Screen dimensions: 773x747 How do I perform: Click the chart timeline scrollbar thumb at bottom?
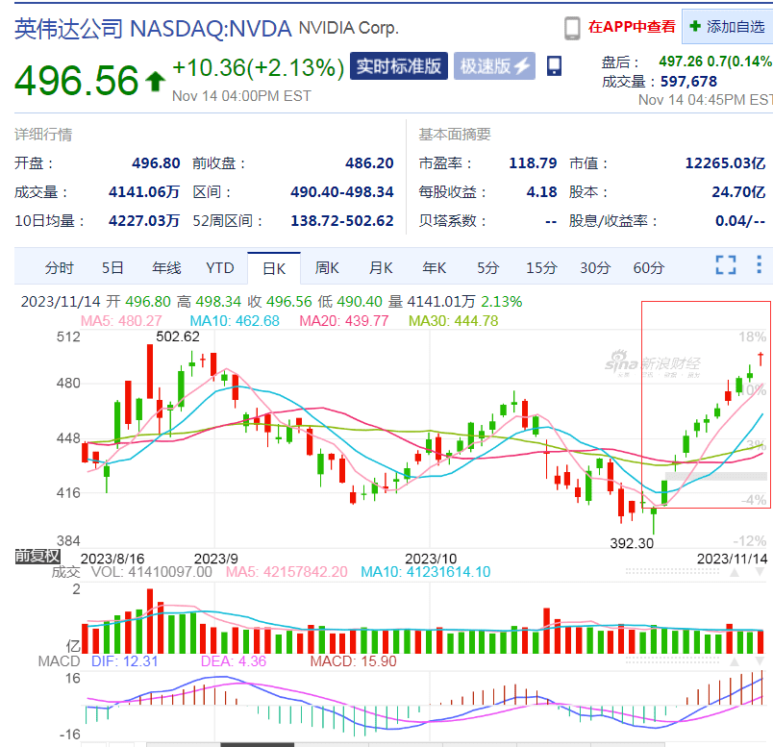point(257,744)
